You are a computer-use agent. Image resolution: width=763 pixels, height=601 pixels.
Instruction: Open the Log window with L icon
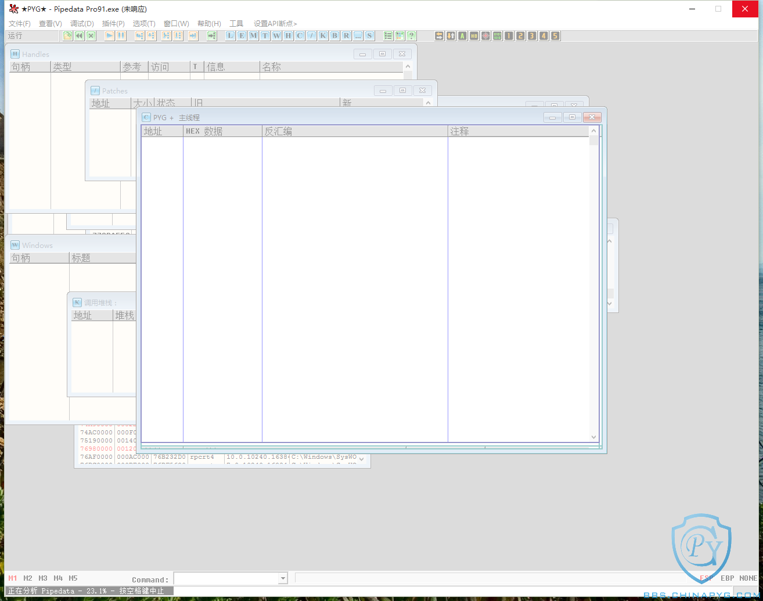(231, 35)
